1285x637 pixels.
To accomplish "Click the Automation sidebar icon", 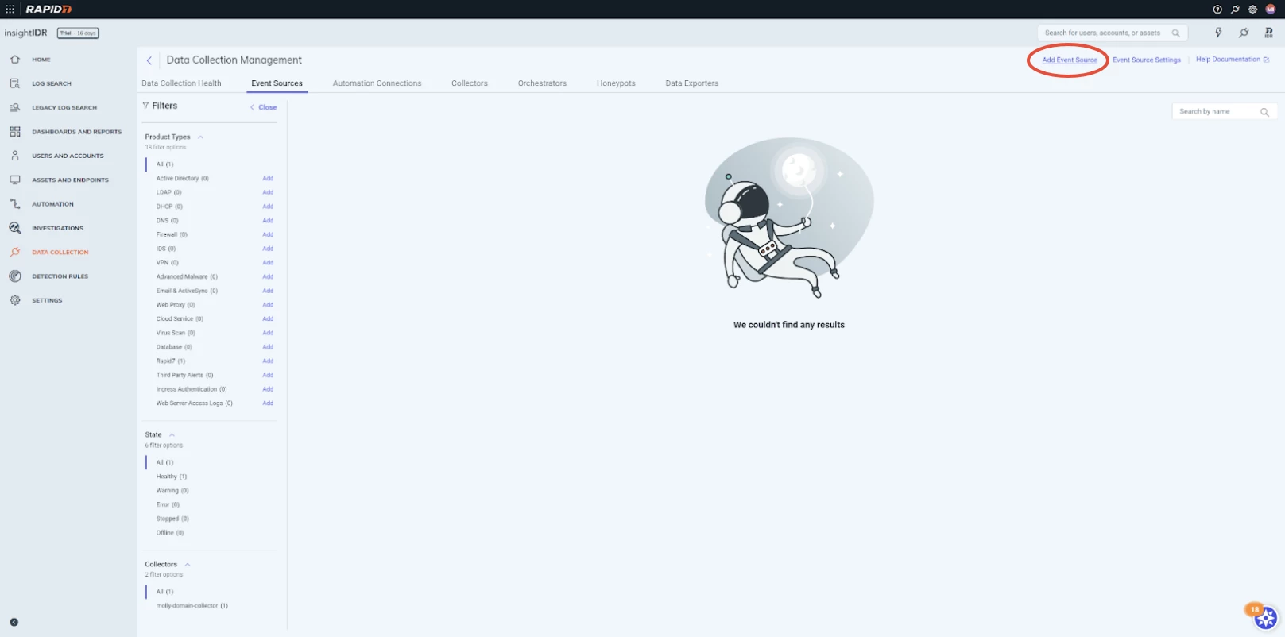I will point(14,204).
